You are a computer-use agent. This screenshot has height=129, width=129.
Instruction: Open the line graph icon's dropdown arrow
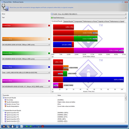(23, 126)
